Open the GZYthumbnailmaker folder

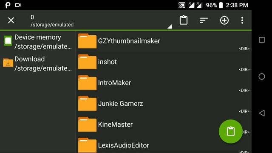[164, 41]
